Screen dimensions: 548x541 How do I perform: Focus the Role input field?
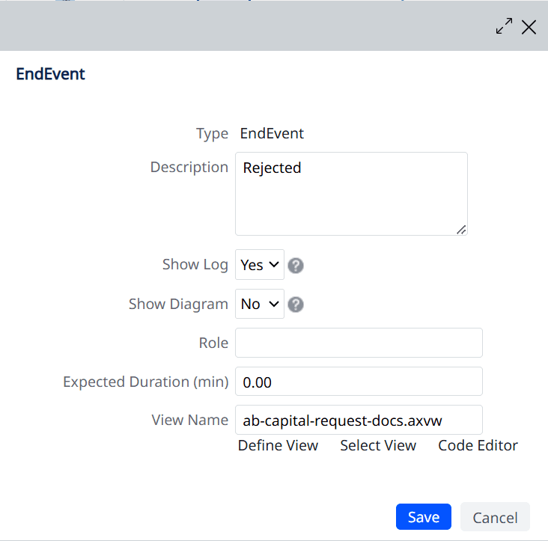pos(359,343)
